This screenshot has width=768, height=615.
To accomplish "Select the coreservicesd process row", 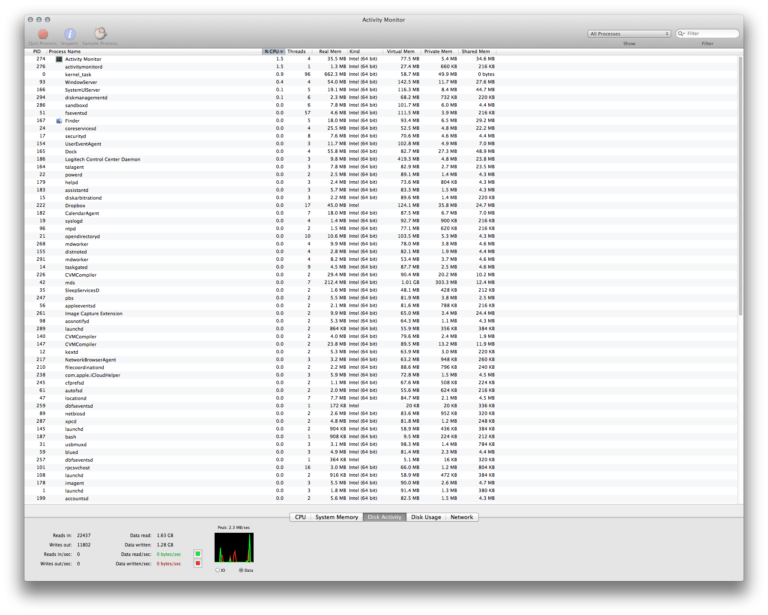I will pos(381,128).
